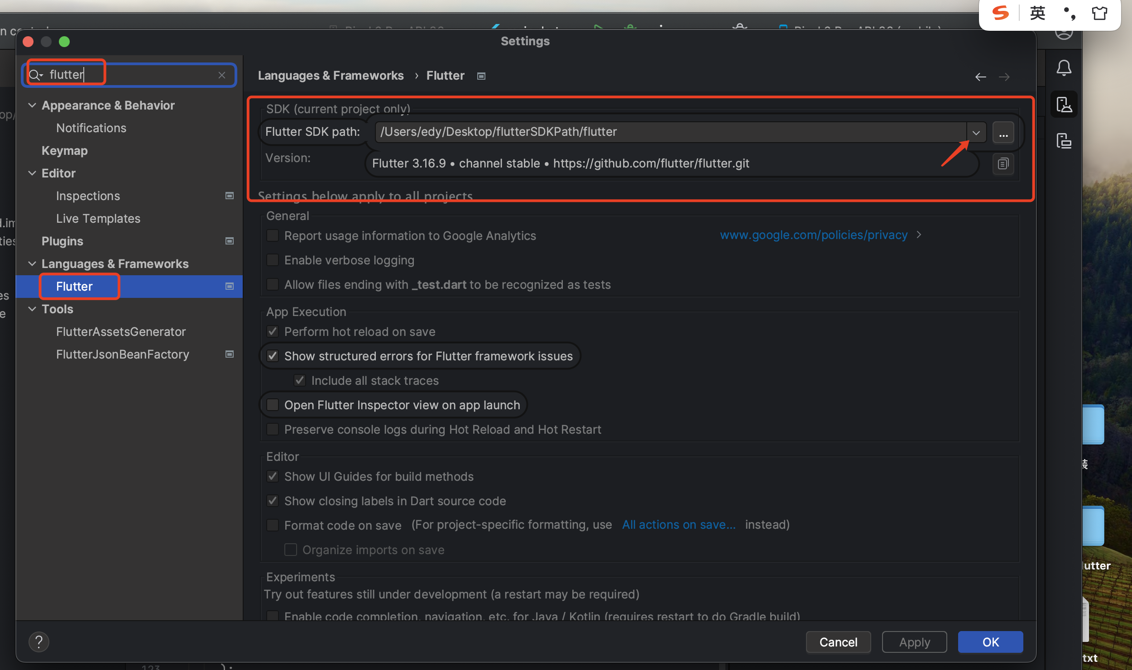Open the notifications bell icon
The height and width of the screenshot is (670, 1132).
pyautogui.click(x=1064, y=68)
